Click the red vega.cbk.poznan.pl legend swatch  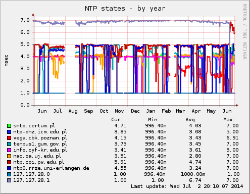coord(9,138)
